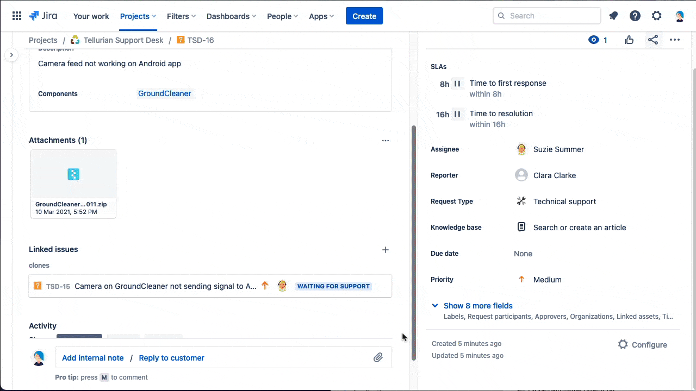
Task: Expand Show 8 more fields
Action: (477, 306)
